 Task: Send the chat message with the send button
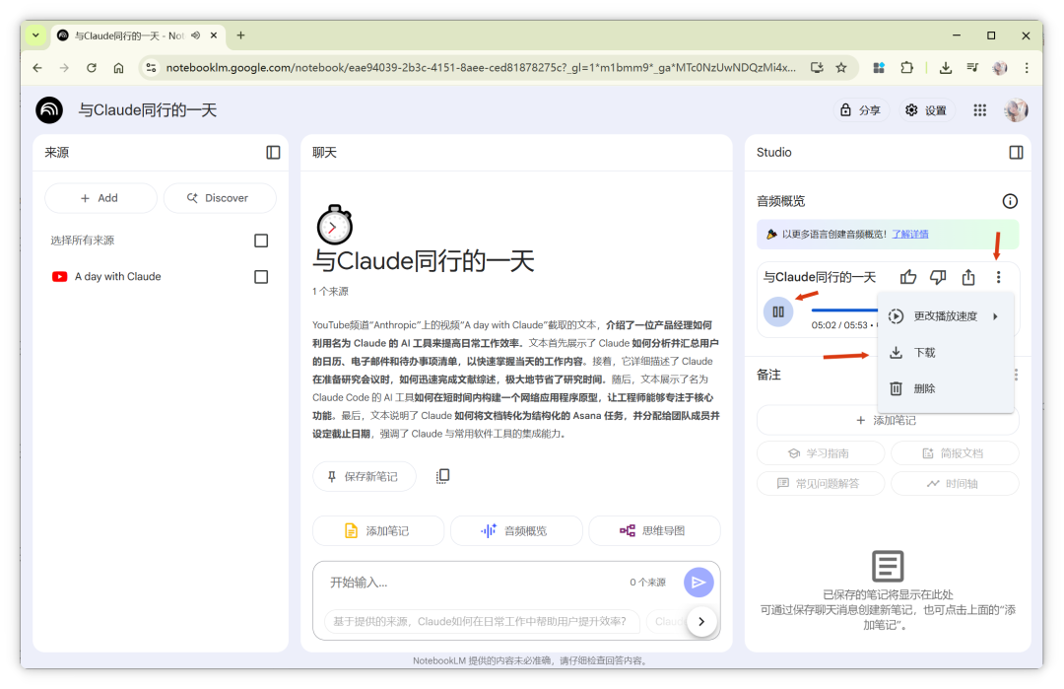pyautogui.click(x=698, y=583)
